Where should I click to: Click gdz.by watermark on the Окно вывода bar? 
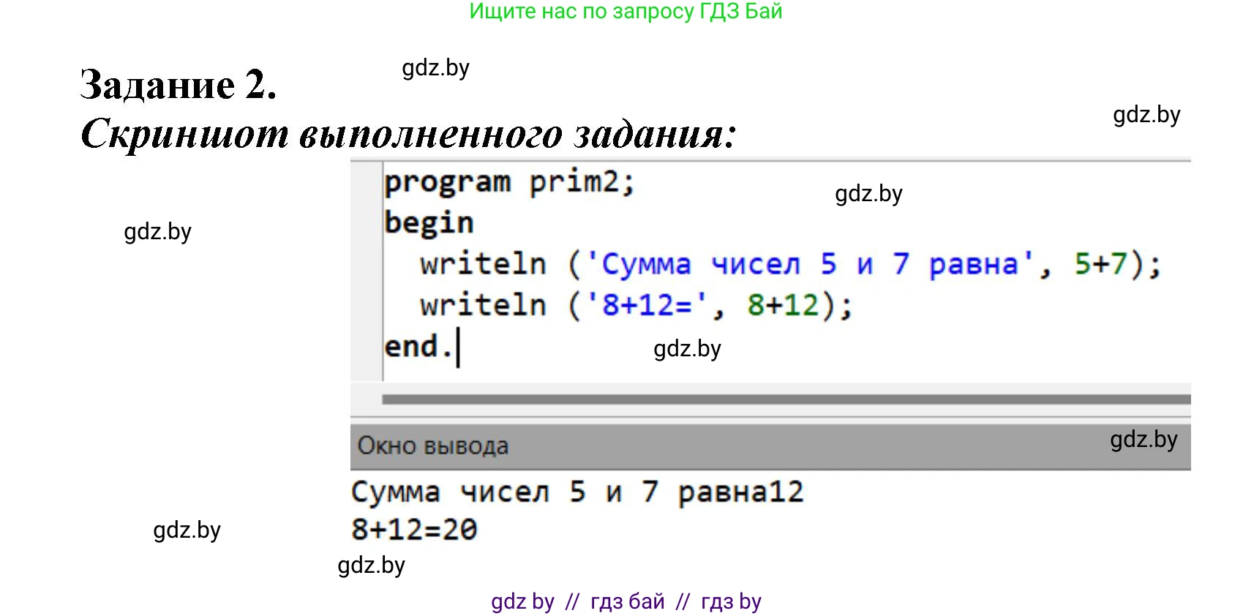click(x=1143, y=440)
